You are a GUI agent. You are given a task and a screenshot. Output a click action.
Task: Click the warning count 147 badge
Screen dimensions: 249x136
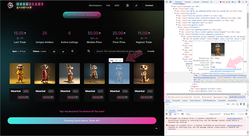point(228,2)
